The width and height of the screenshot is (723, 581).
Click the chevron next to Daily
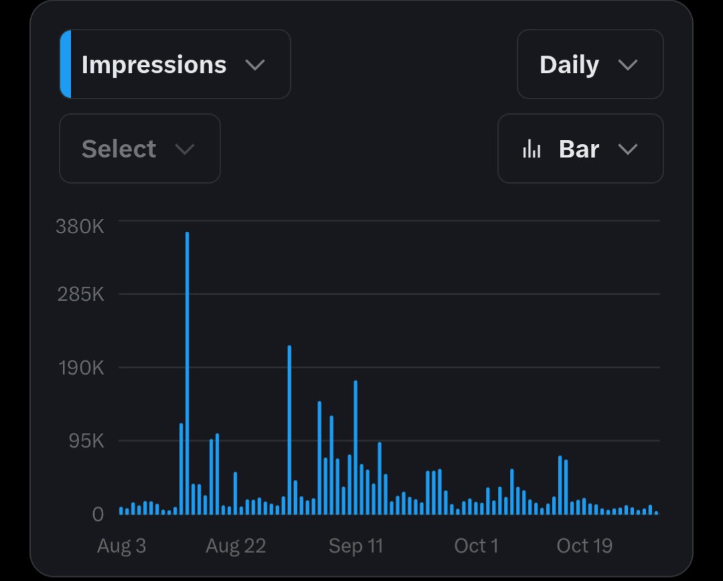(x=628, y=64)
